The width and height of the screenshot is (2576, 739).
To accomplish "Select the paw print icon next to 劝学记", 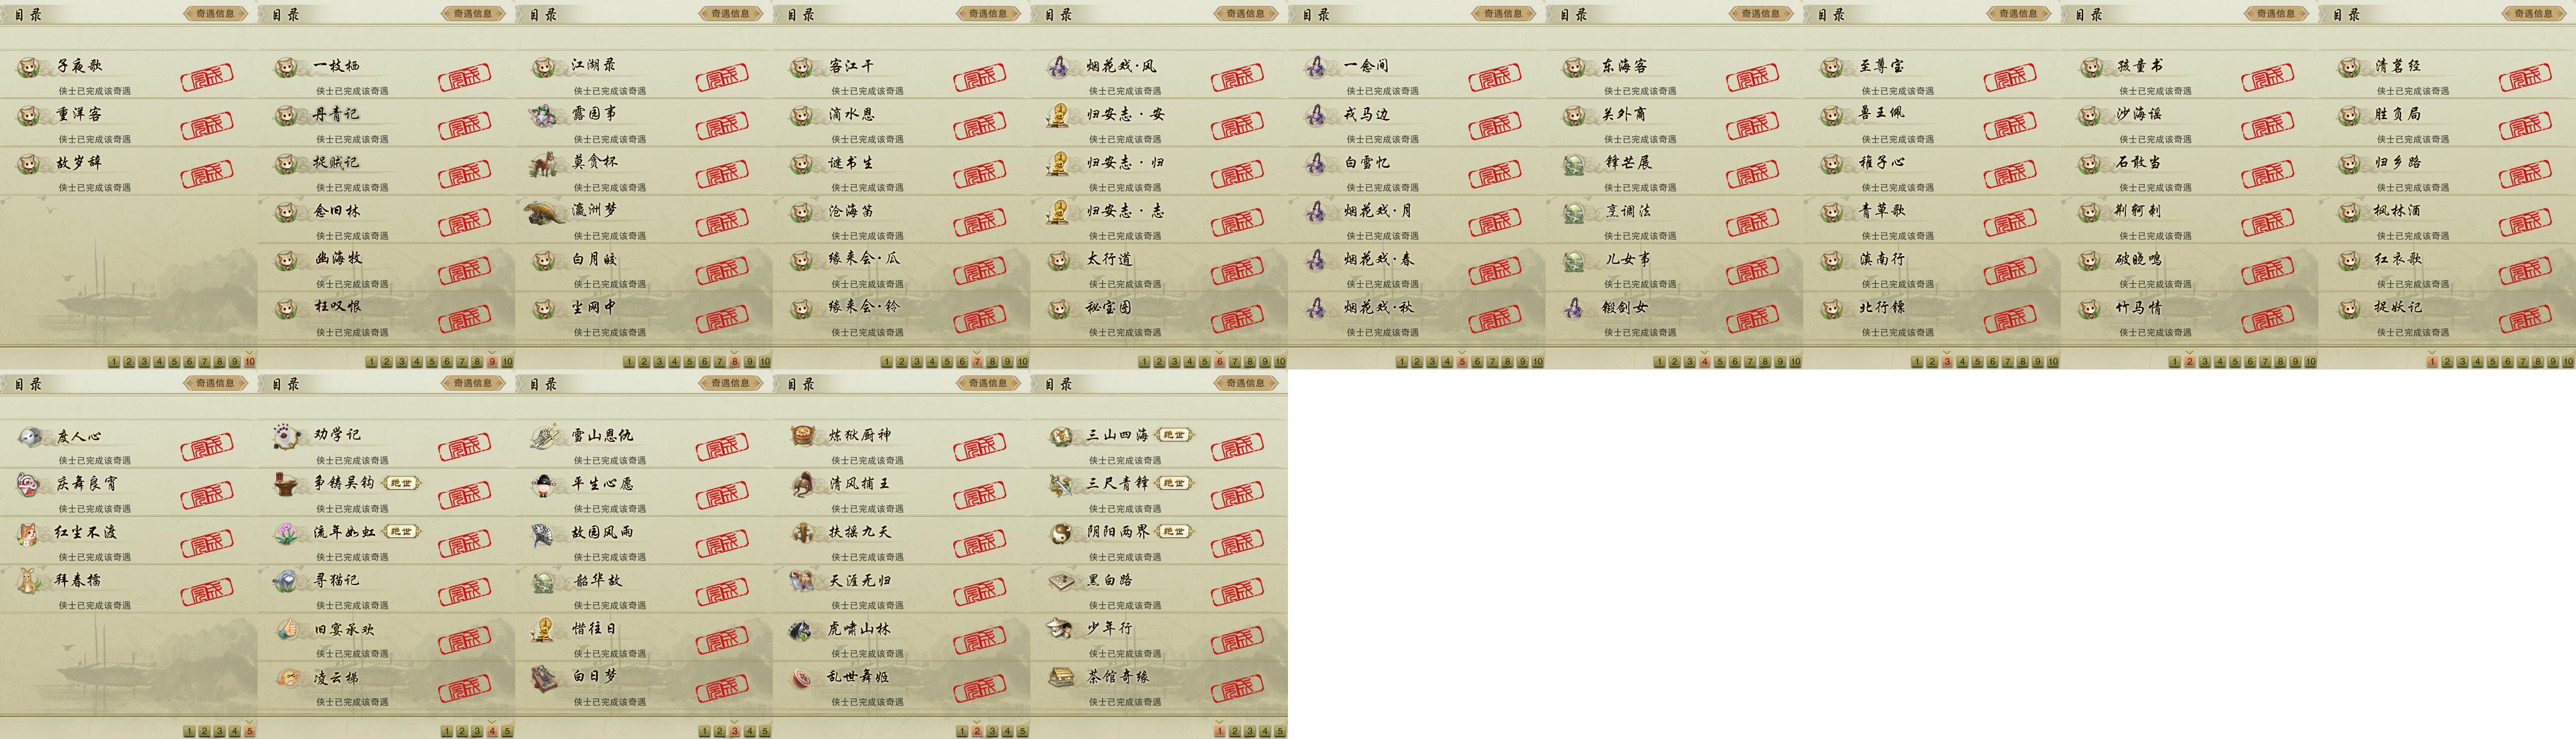I will (288, 435).
